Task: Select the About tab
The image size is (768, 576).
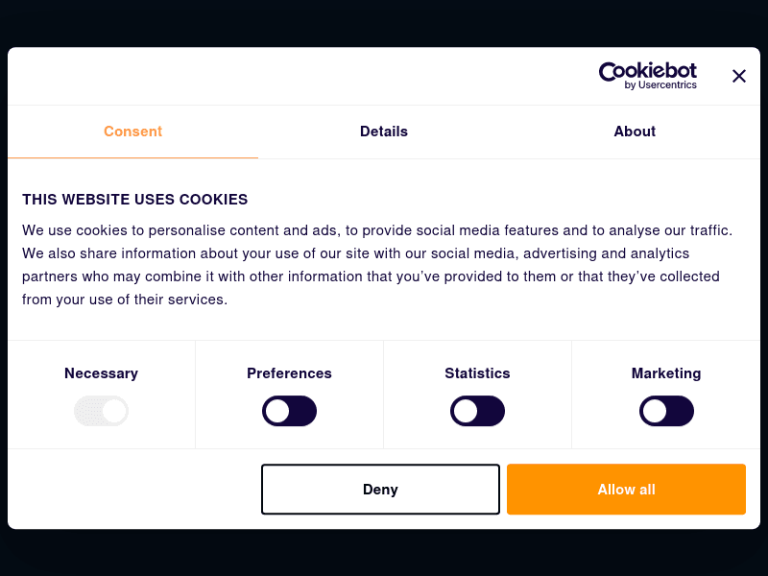Action: tap(635, 132)
